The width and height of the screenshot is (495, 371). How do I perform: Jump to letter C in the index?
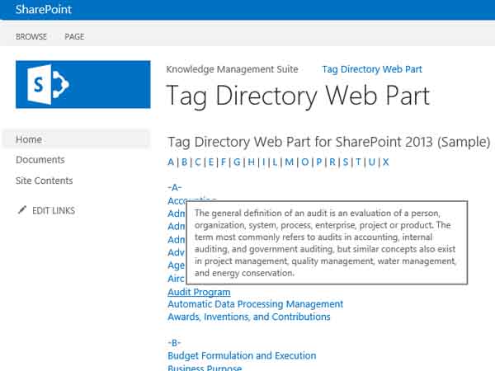point(198,162)
